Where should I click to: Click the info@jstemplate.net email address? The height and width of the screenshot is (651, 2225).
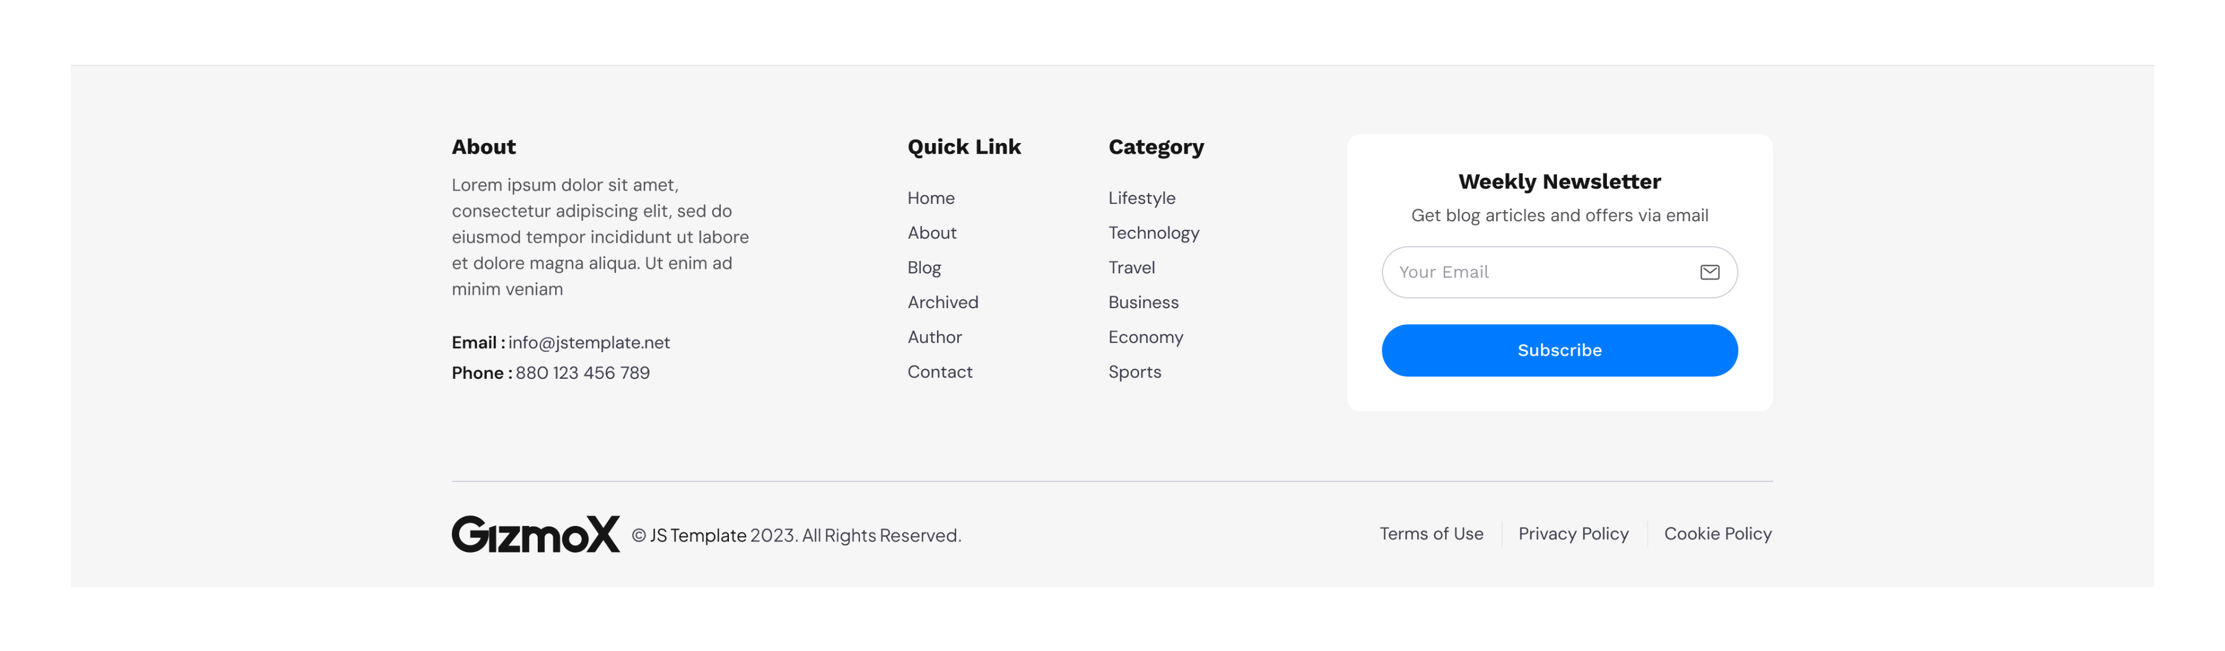[x=588, y=343]
